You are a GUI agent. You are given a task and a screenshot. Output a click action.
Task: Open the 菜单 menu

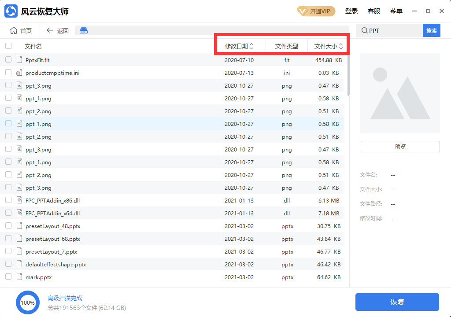(x=396, y=11)
